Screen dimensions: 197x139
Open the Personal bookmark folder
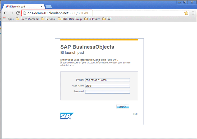click(48, 19)
